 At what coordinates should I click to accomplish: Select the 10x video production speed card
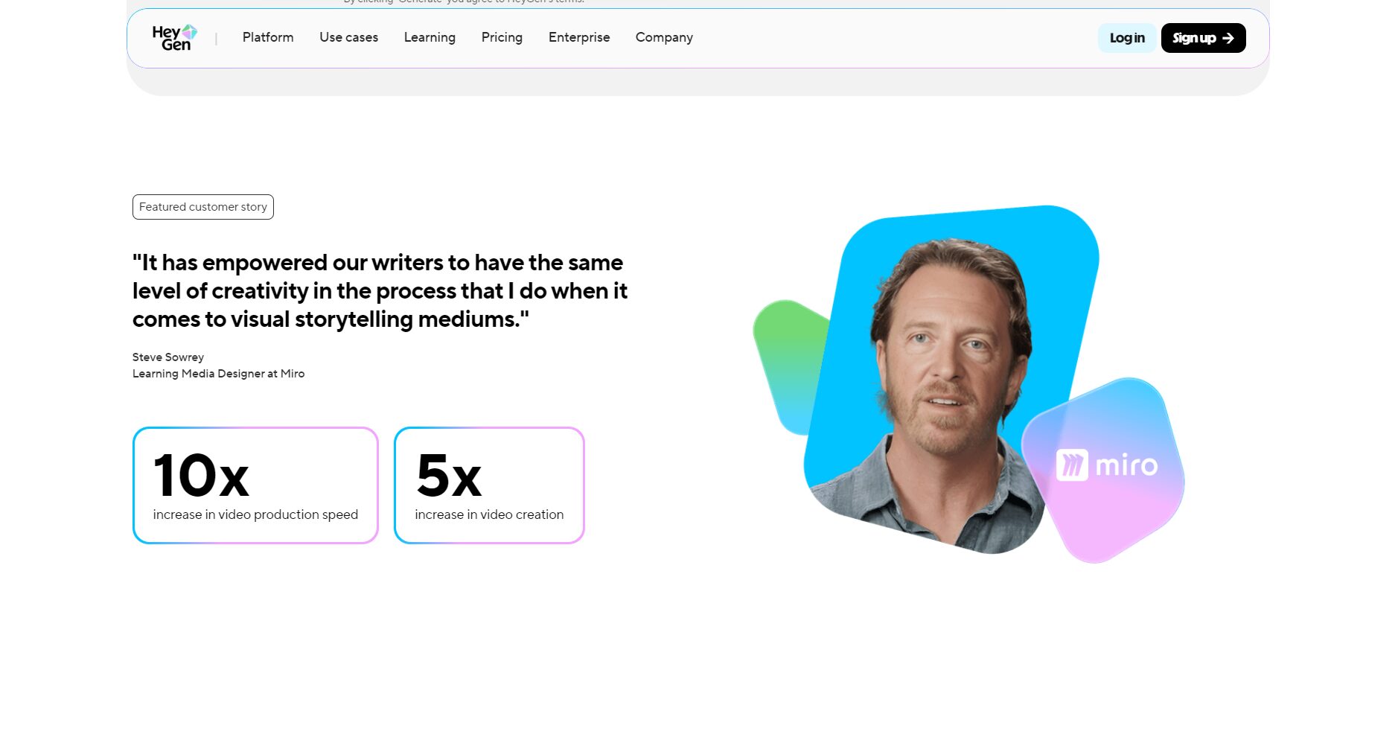point(255,485)
